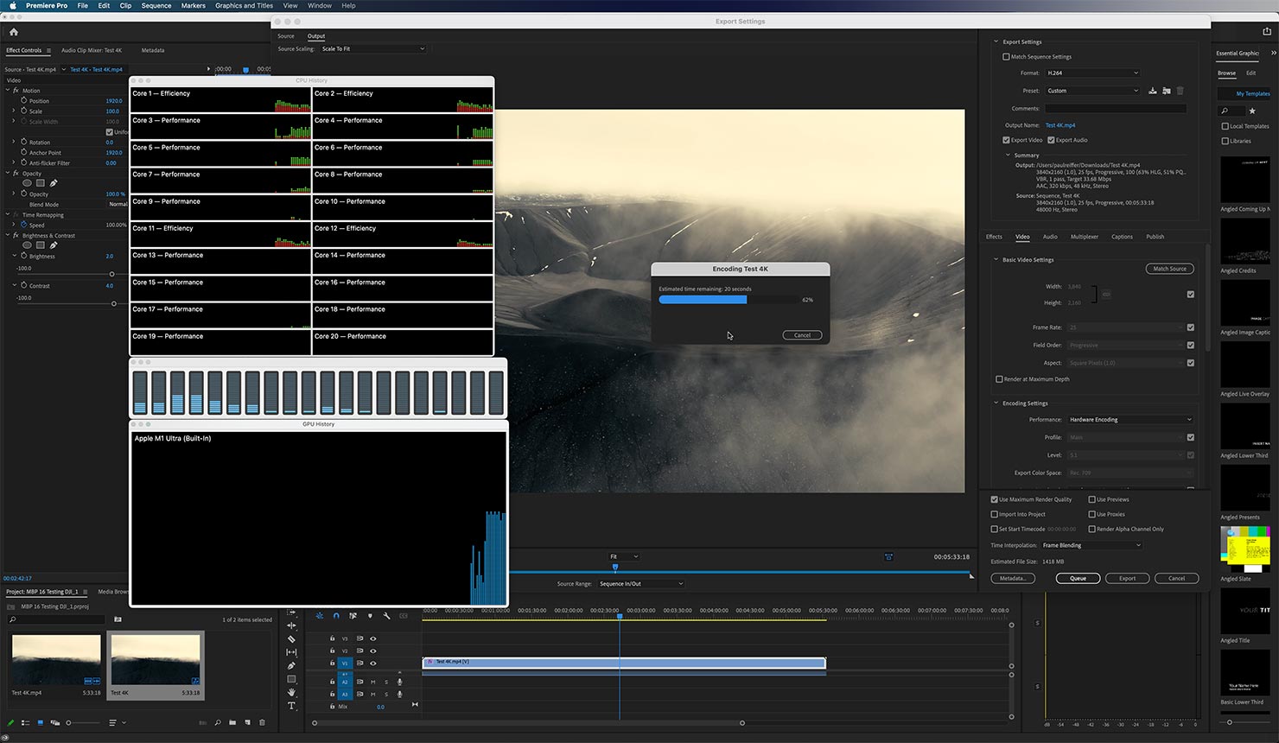Uncheck the Export Audio checkbox
The image size is (1279, 743).
coord(1051,140)
